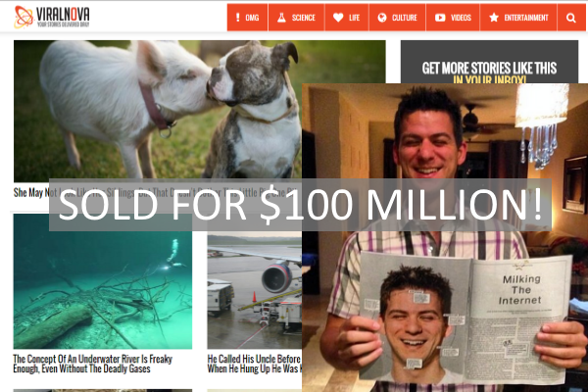Click the ViralNova atom logo icon
Viewport: 588px width, 392px height.
pos(24,17)
